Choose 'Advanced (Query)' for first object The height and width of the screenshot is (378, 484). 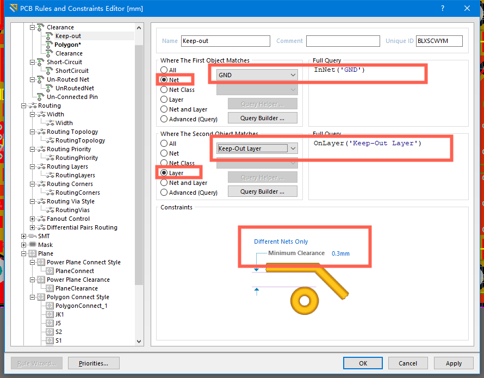point(164,119)
